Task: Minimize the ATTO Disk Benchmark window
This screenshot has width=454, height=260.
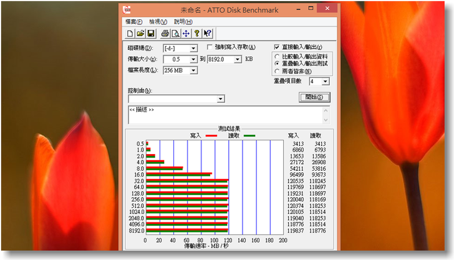Action: [298, 9]
